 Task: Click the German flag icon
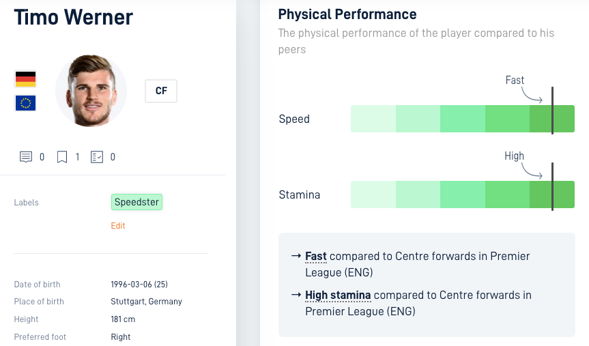(25, 79)
